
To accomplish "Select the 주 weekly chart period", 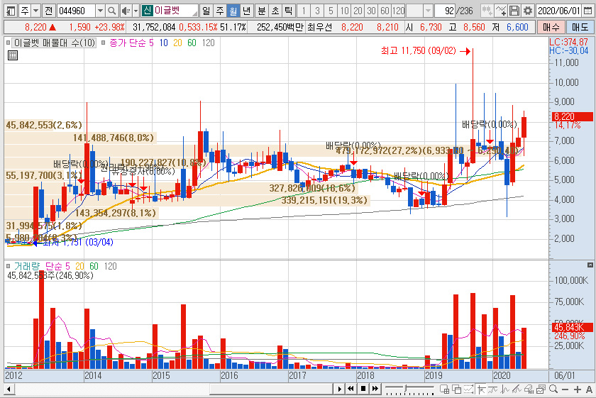I will (220, 11).
